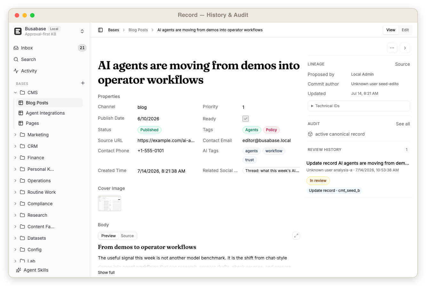Click the Datasets folder icon

coord(22,238)
